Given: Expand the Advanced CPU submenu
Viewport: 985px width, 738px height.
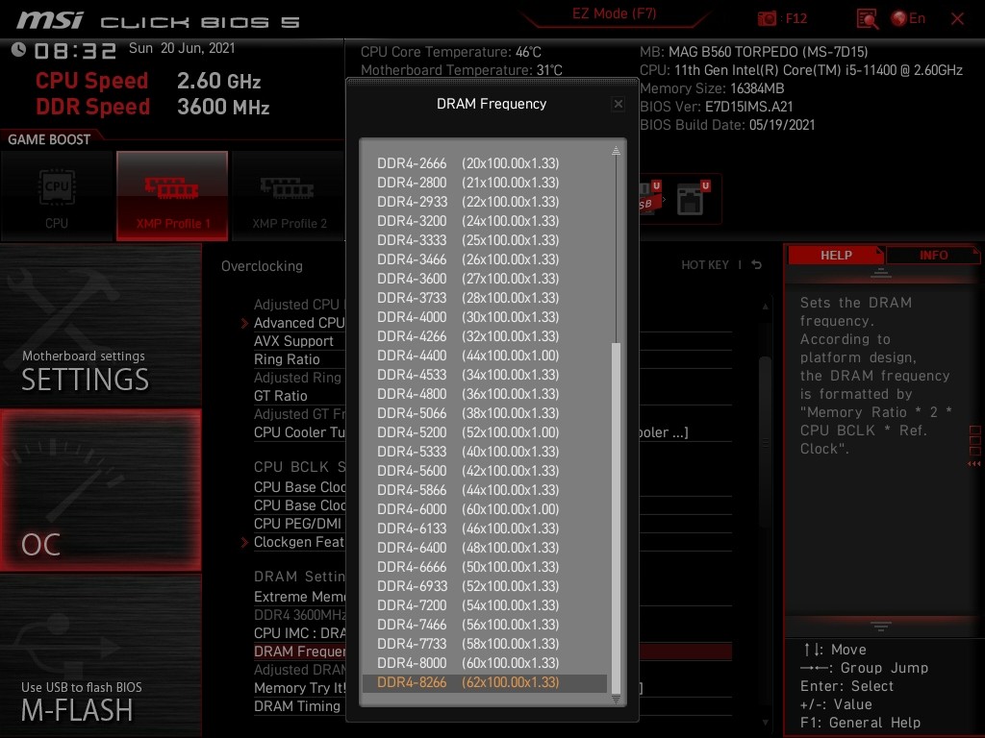Looking at the screenshot, I should (x=298, y=323).
